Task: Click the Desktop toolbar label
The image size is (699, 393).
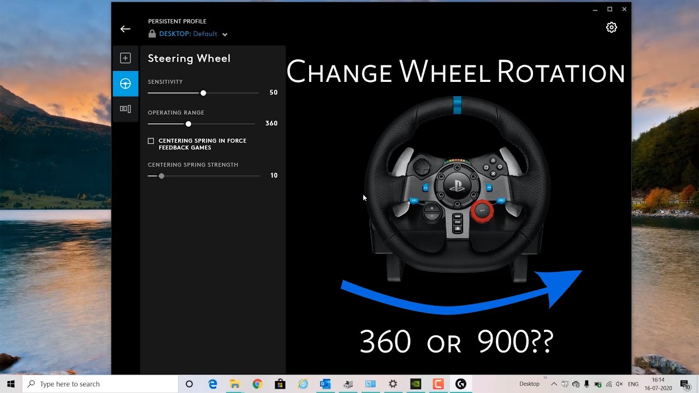Action: [529, 384]
